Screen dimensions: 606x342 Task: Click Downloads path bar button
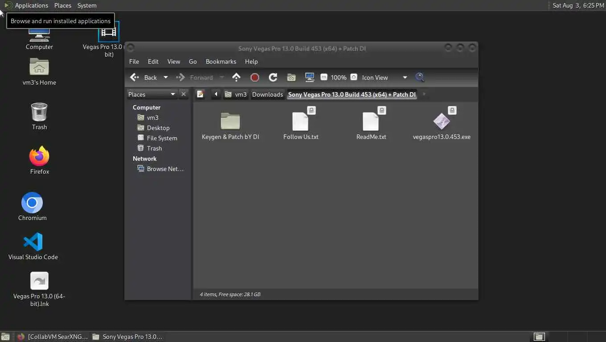[x=267, y=94]
